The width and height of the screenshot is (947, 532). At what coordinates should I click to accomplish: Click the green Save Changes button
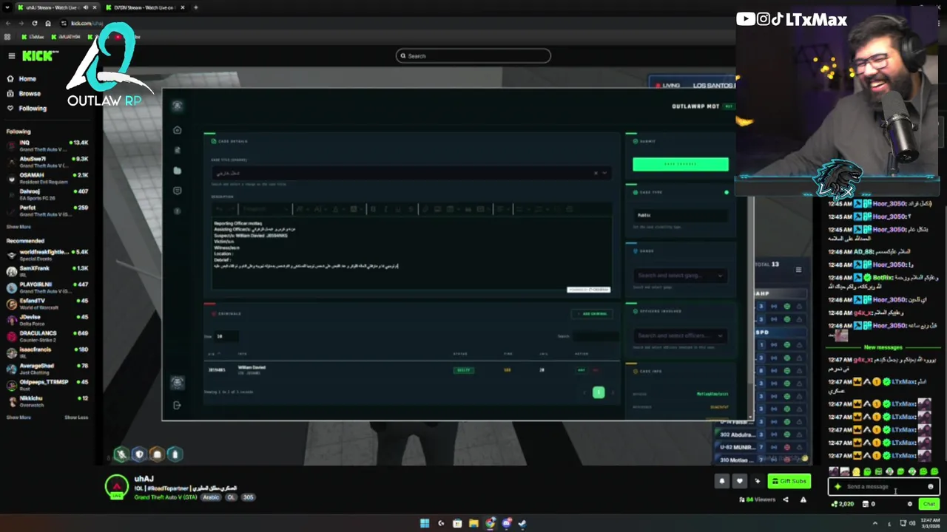click(680, 164)
